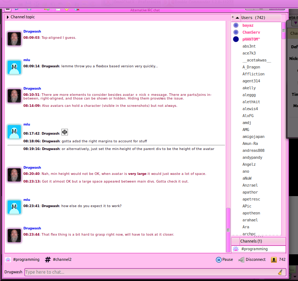The height and width of the screenshot is (281, 298).
Task: Select user amigojapan
Action: pyautogui.click(x=253, y=136)
